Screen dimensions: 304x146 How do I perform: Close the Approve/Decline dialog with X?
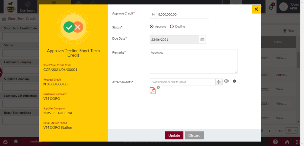click(256, 9)
